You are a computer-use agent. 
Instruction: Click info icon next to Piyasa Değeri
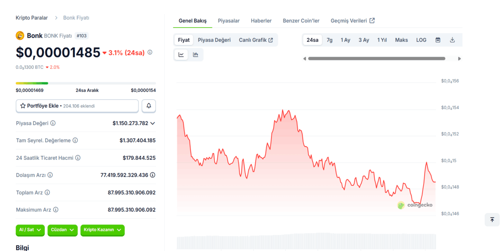[x=53, y=123]
